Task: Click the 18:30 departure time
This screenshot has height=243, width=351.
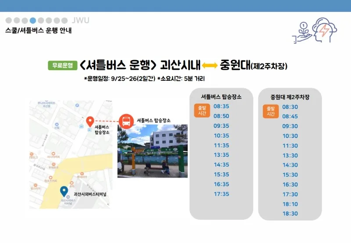Action: [290, 214]
